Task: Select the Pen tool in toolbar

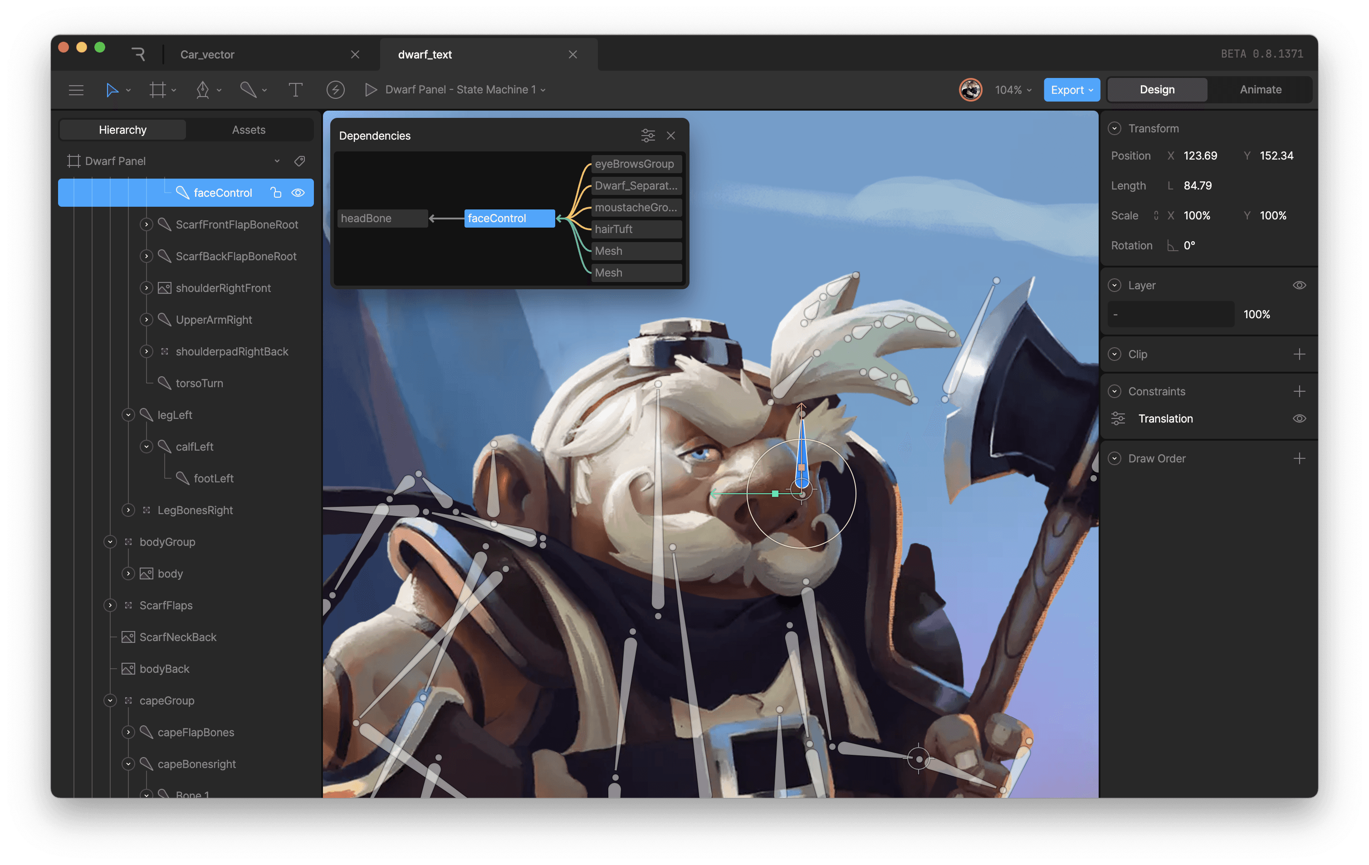Action: [203, 90]
